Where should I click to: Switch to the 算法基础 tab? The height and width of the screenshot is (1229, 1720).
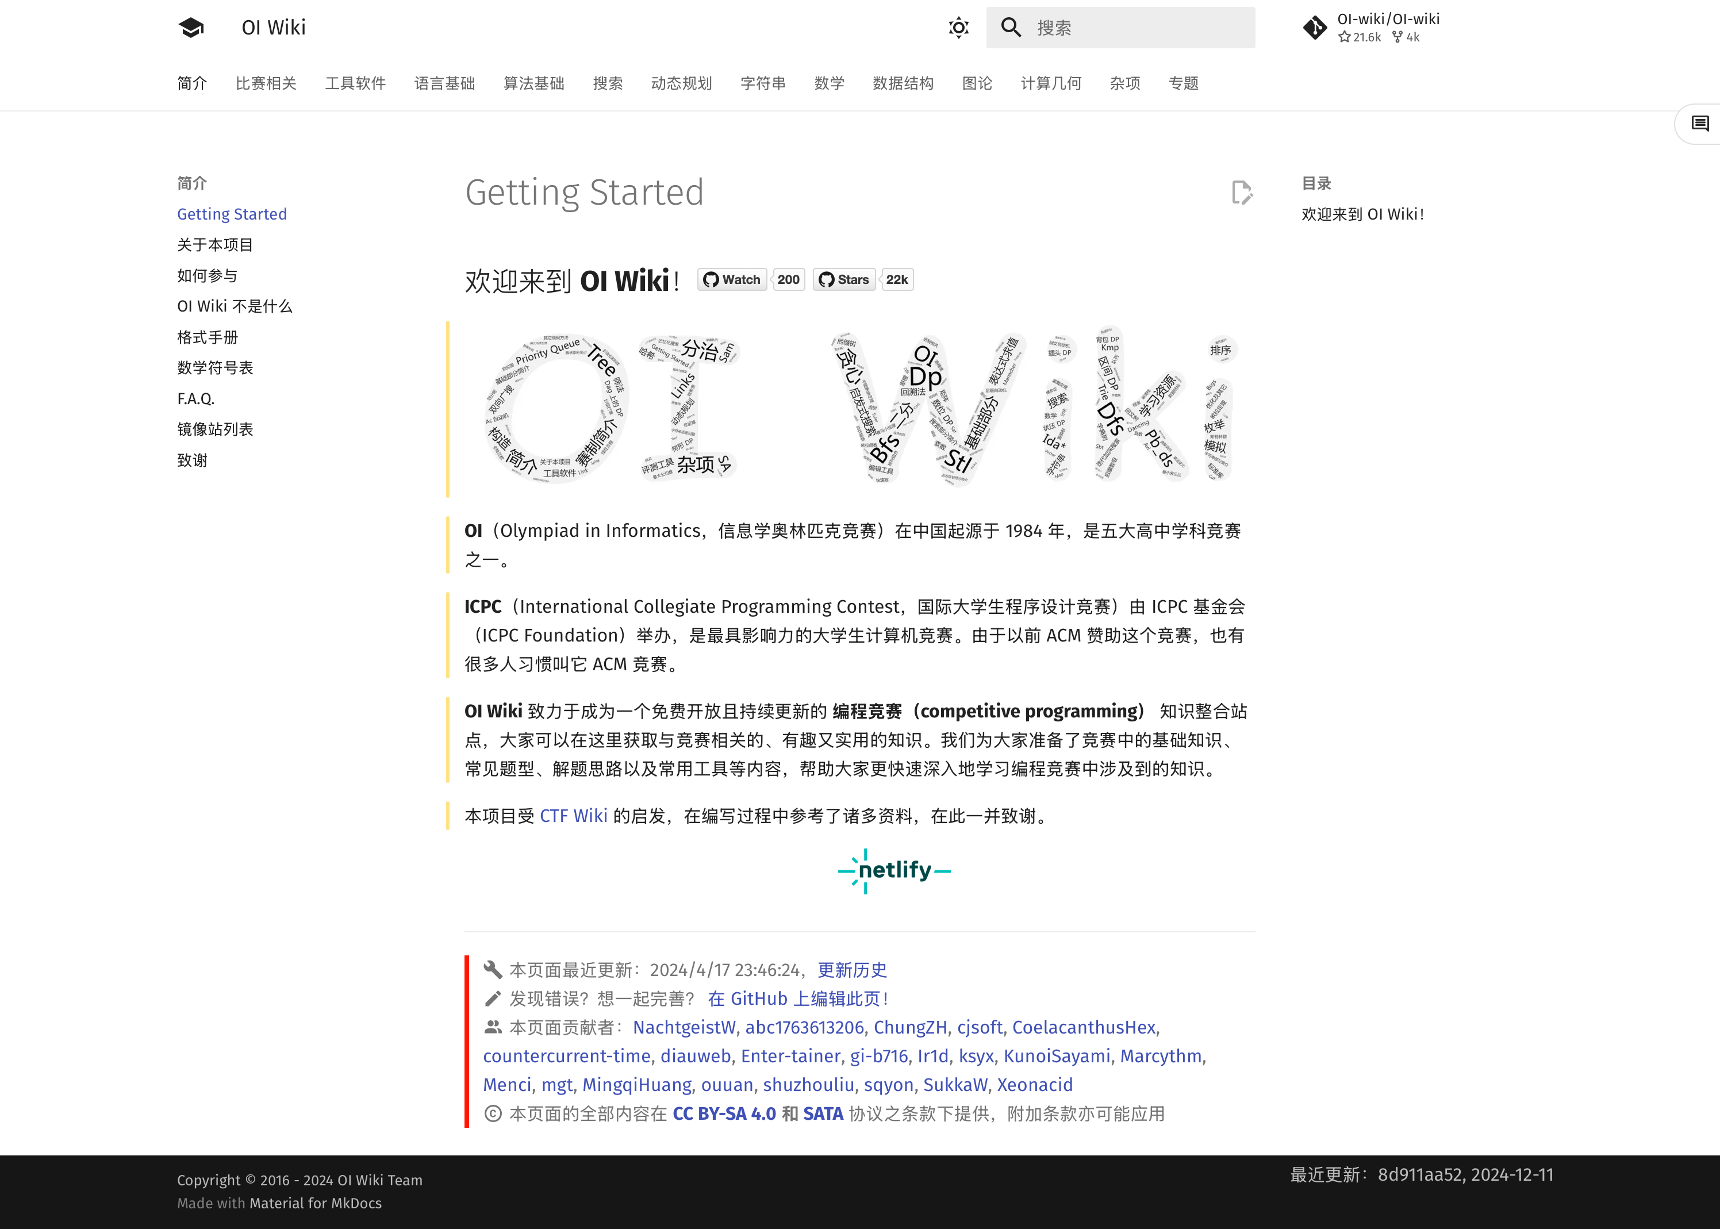tap(533, 83)
